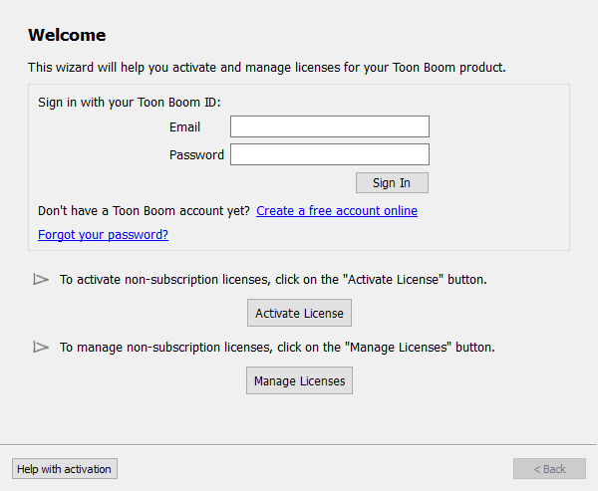Get Help with activation
The height and width of the screenshot is (491, 598).
(65, 469)
